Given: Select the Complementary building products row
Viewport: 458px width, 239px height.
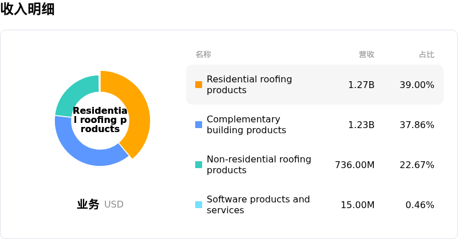Looking at the screenshot, I should click(315, 125).
